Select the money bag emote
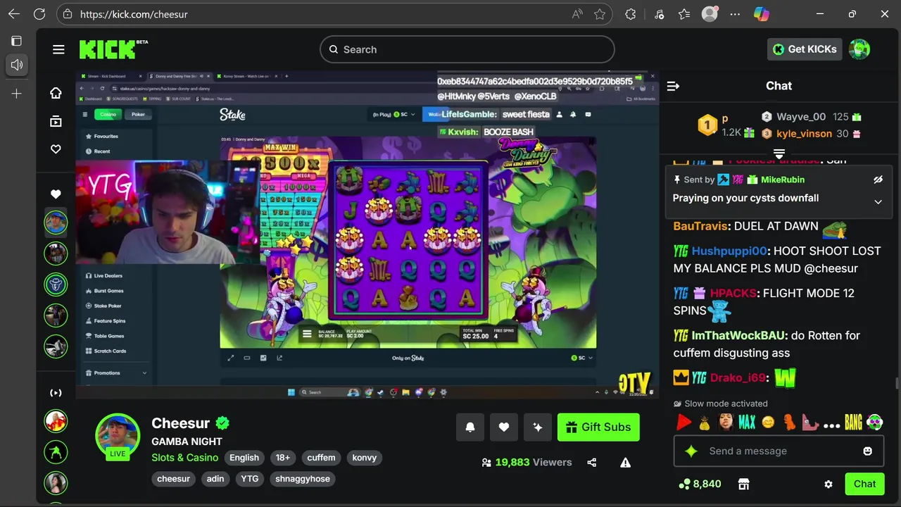901x507 pixels. click(x=705, y=423)
